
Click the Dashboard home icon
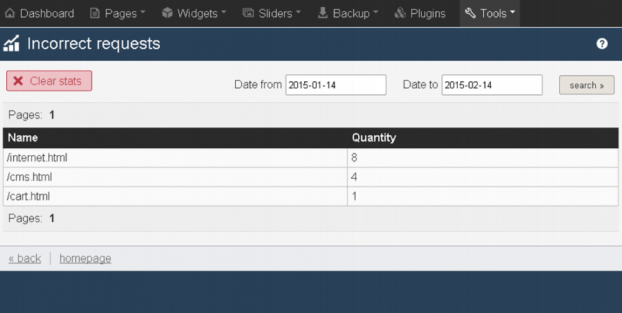tap(10, 13)
